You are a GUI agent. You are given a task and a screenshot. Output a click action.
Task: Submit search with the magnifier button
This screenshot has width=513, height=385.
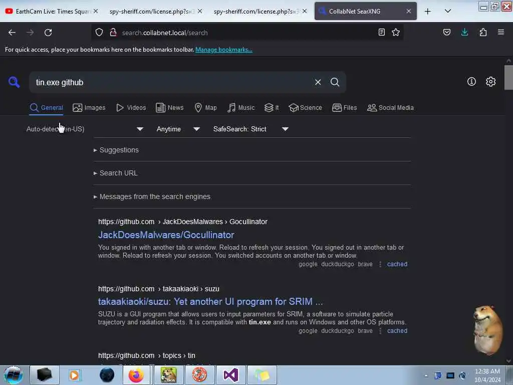[x=335, y=82]
